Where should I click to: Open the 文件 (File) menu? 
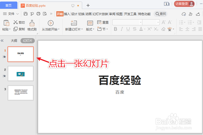(11, 14)
